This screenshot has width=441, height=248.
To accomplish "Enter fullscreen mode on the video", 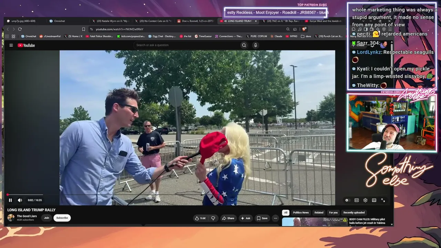I will click(x=383, y=200).
